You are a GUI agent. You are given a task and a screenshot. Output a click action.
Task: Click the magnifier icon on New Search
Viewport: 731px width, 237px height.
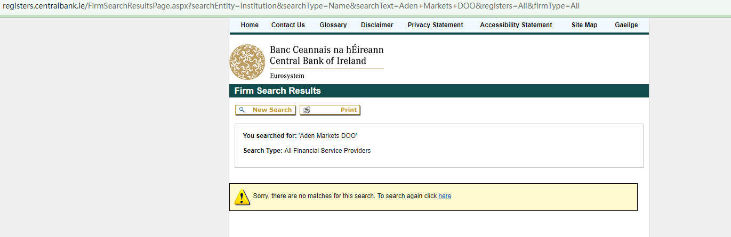tap(242, 110)
